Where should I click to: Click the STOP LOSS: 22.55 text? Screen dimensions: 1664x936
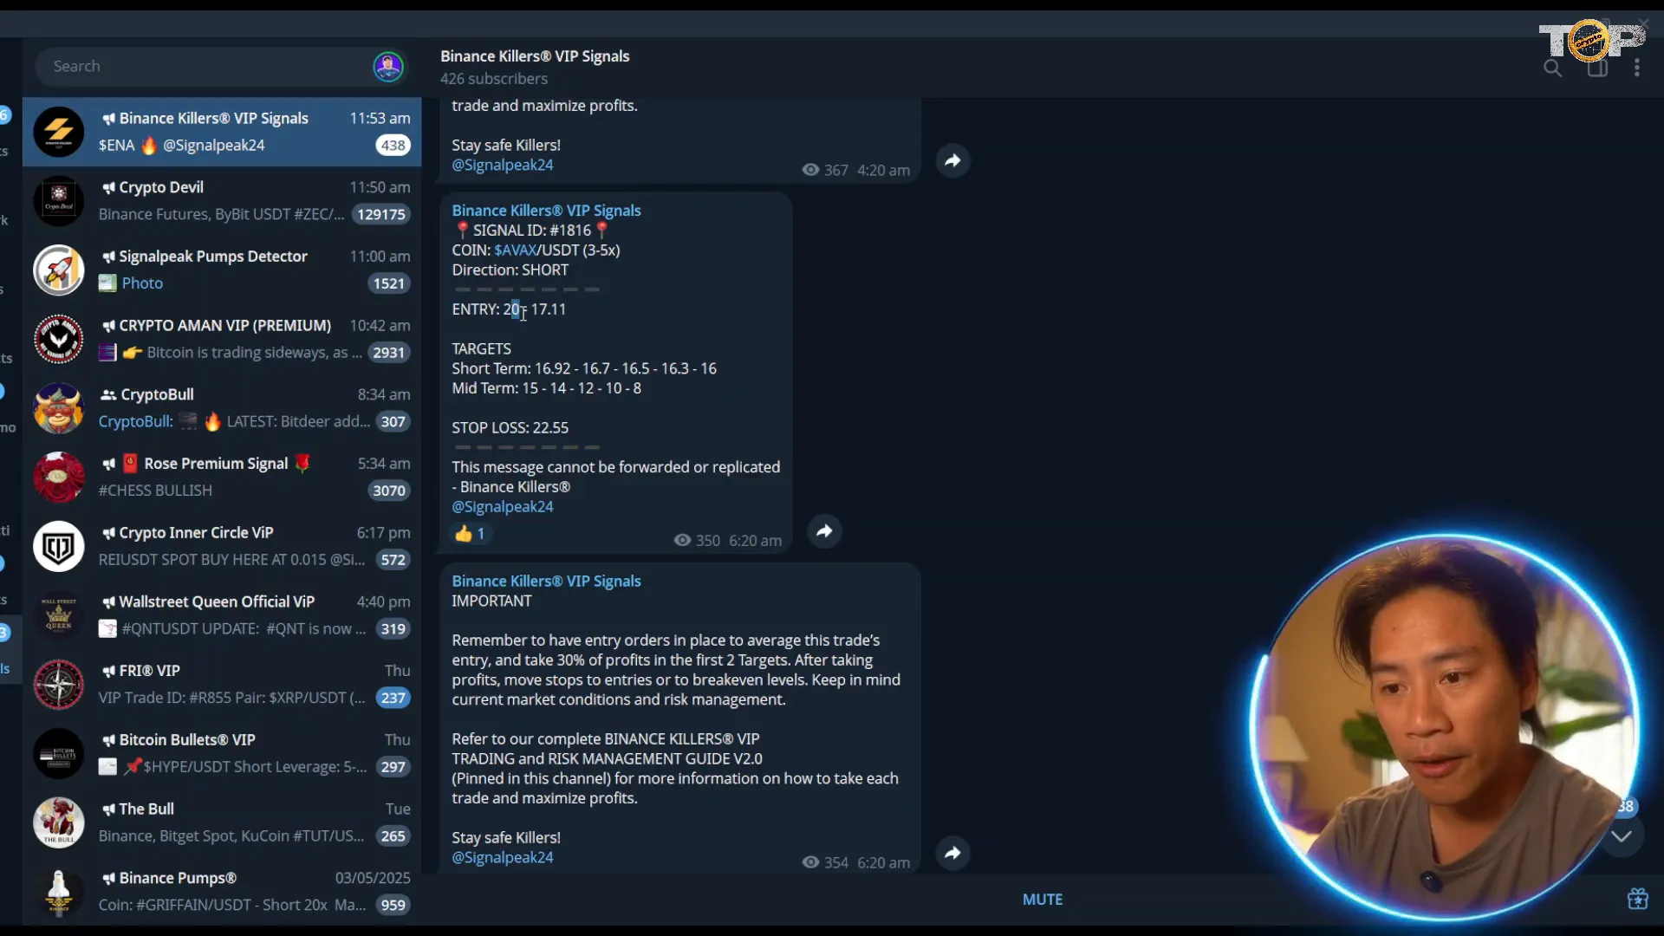(510, 428)
